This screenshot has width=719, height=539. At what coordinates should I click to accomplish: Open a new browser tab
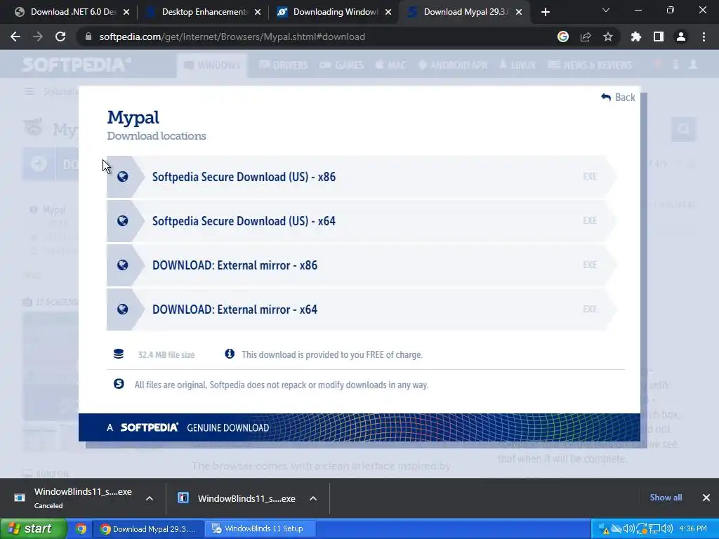coord(545,12)
